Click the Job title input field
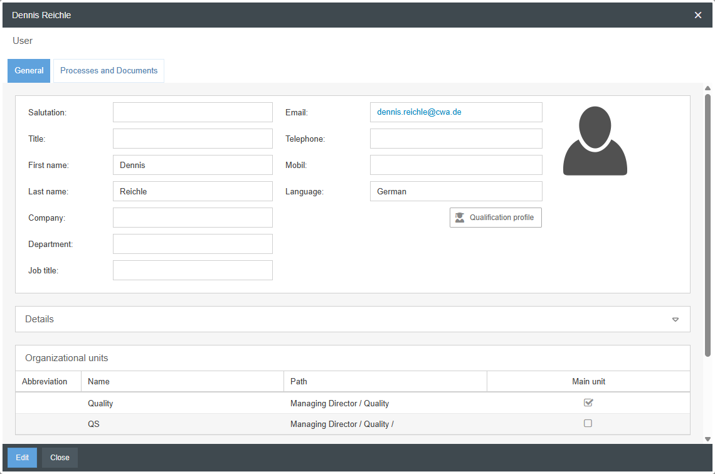Screen dimensions: 715x474 point(193,270)
